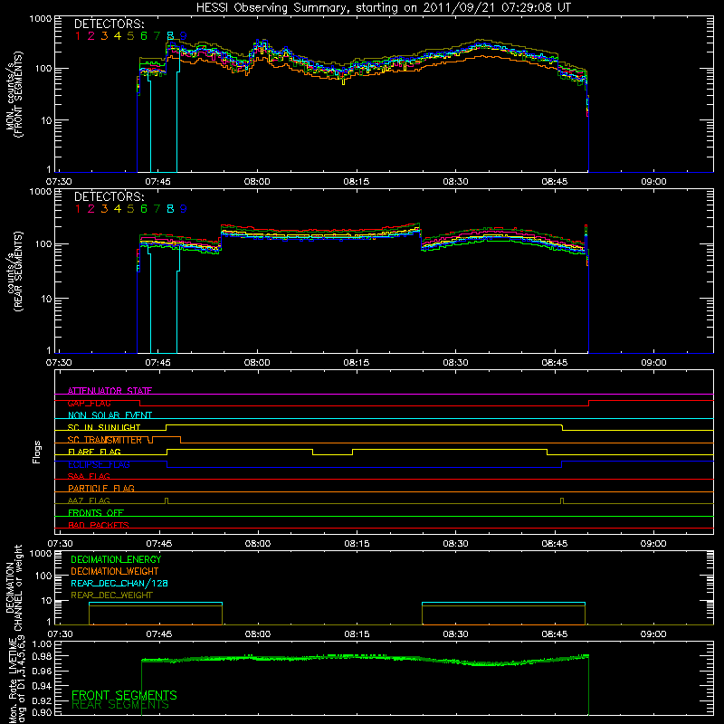The image size is (724, 724).
Task: Click the REAR_DEC_WEIGHT legend entry
Action: click(x=111, y=595)
